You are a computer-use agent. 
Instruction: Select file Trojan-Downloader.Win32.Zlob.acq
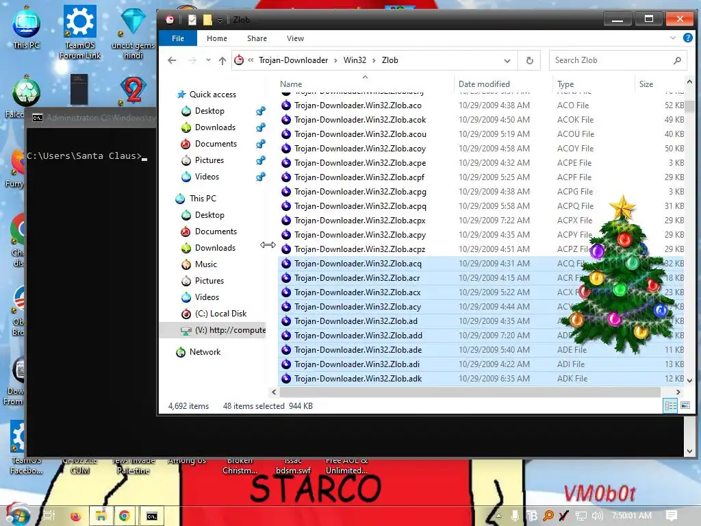pos(357,264)
